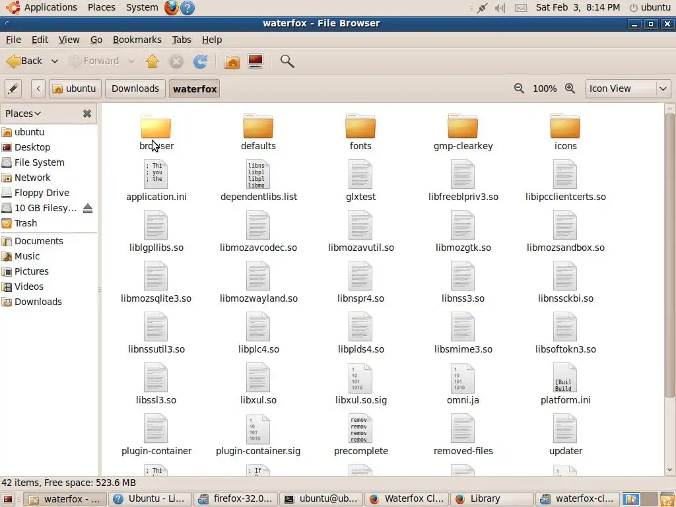Open the Edit menu

40,40
